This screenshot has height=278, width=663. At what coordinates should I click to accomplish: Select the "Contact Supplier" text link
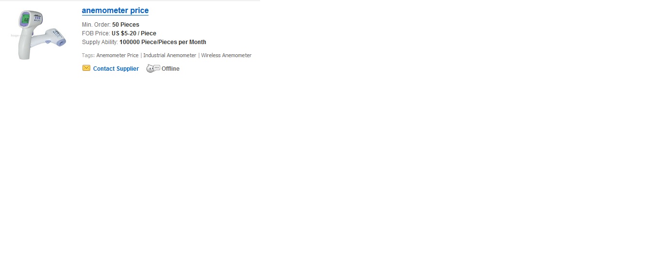click(x=116, y=69)
